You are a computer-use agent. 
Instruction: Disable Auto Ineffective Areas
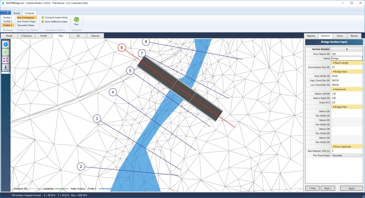click(x=43, y=21)
